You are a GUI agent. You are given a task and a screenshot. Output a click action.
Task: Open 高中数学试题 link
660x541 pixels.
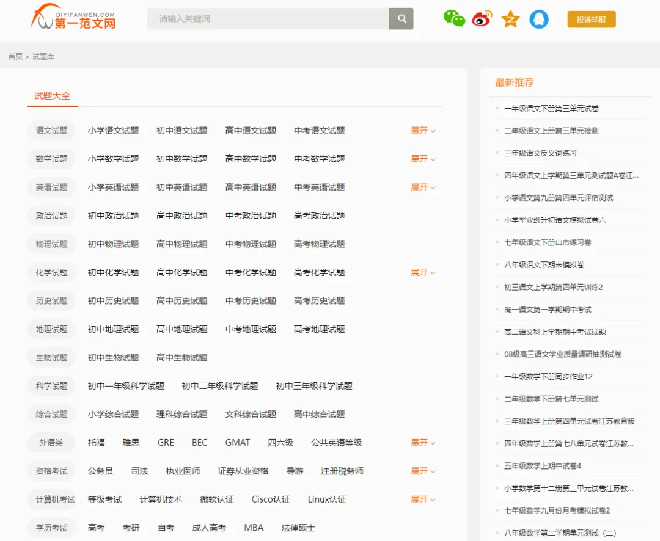251,159
